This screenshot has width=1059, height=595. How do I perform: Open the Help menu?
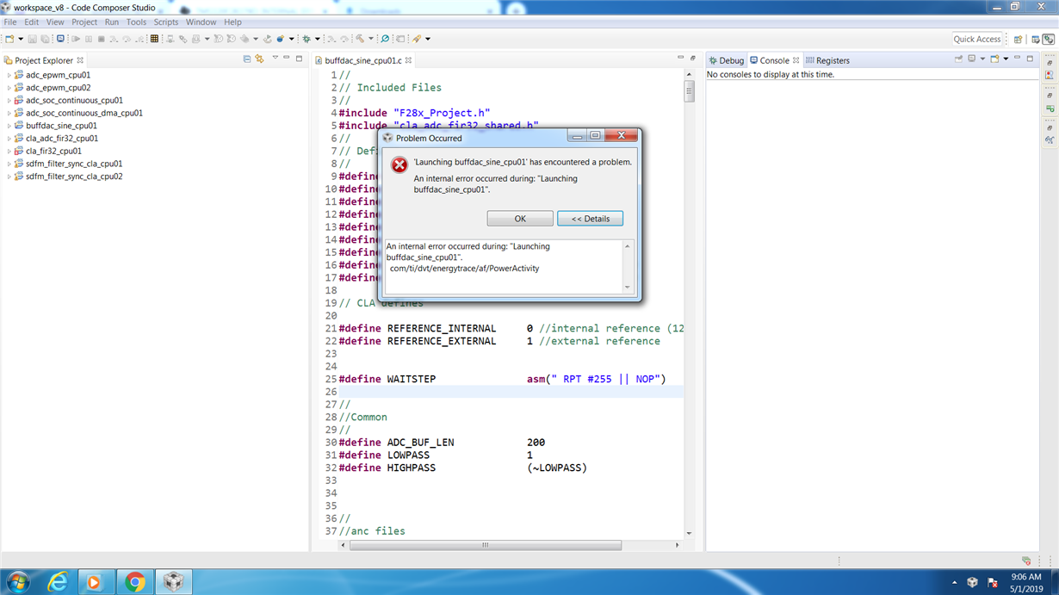(x=232, y=22)
